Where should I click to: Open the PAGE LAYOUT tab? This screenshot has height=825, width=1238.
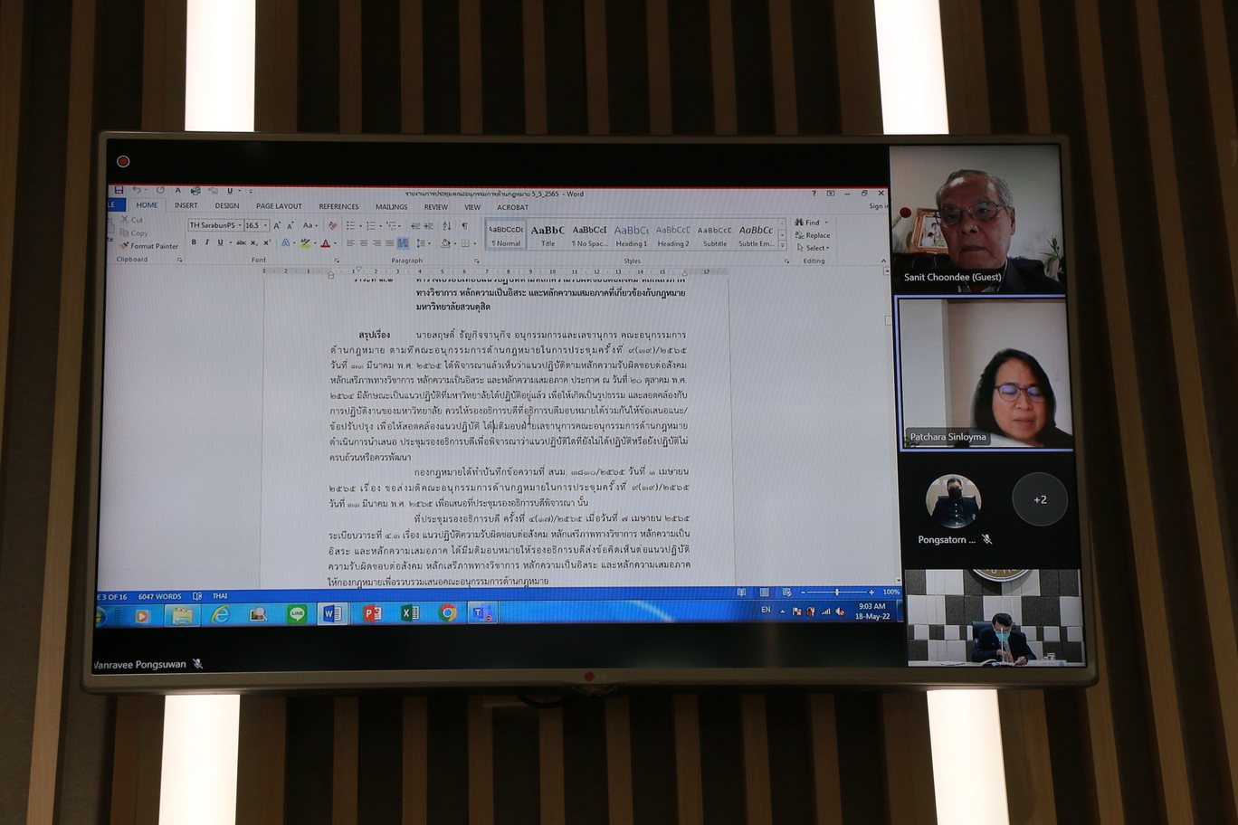(279, 206)
